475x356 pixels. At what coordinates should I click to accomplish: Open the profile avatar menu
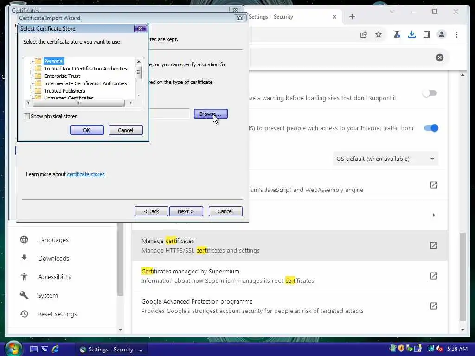click(x=442, y=34)
